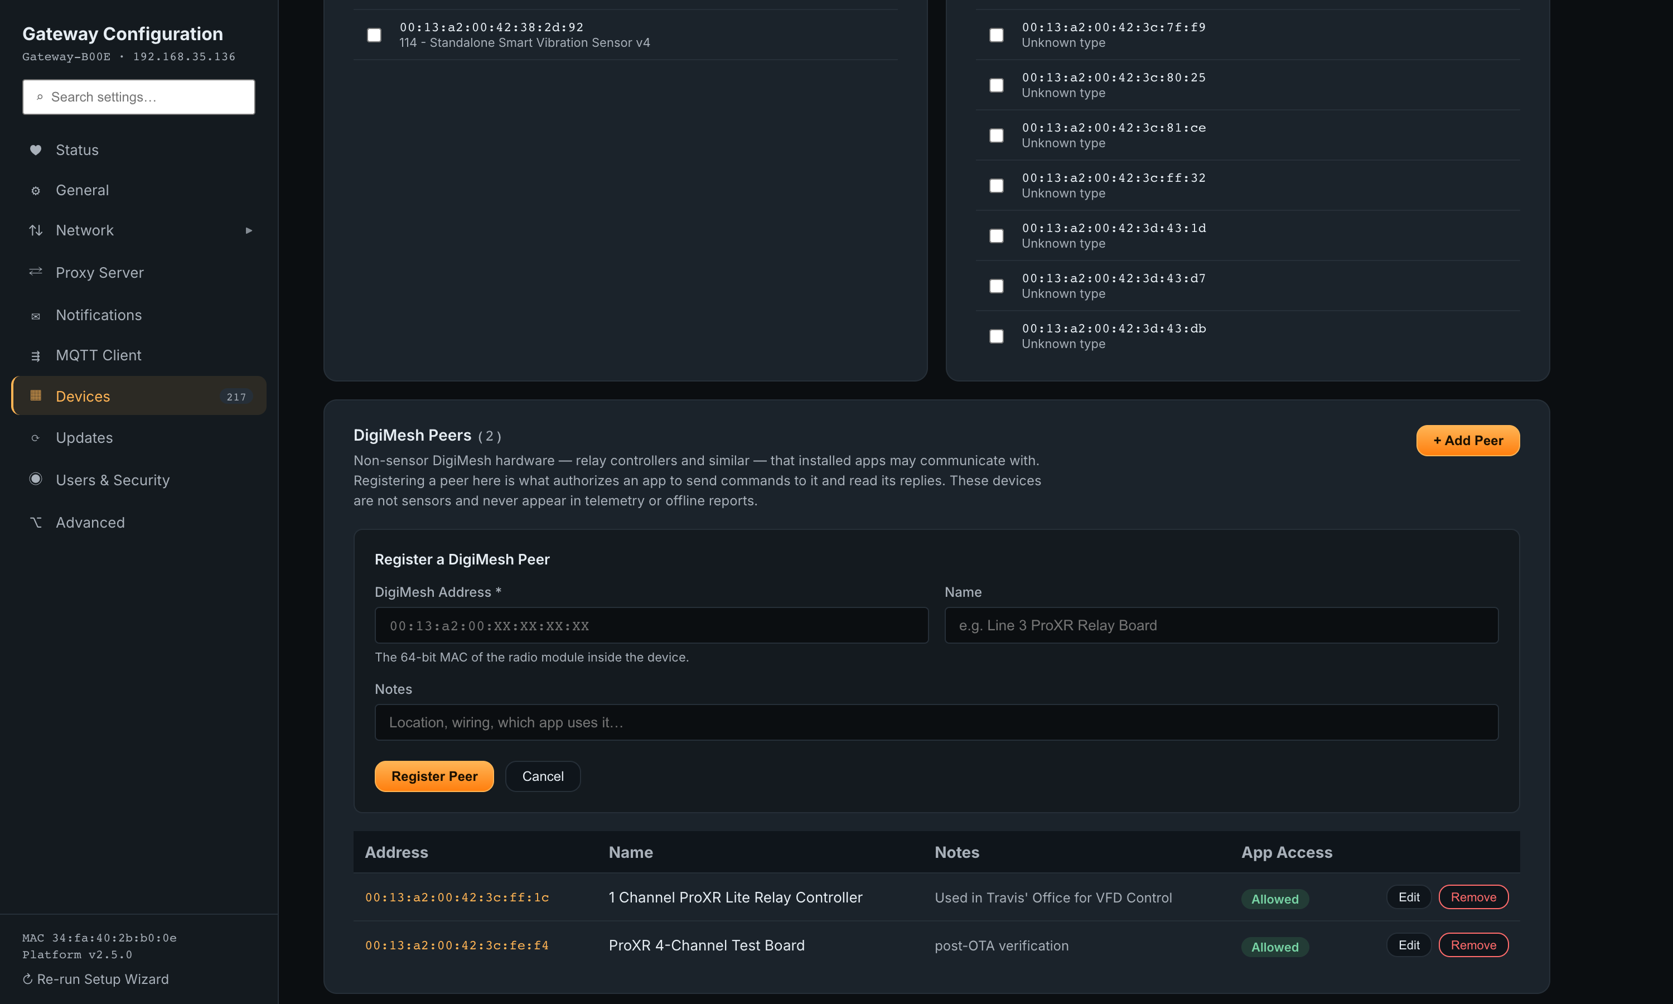
Task: Click the Re-run Setup Wizard refresh icon
Action: 28,979
